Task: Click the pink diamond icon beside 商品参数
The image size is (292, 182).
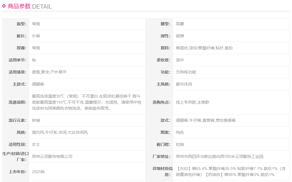Action: 4,6
